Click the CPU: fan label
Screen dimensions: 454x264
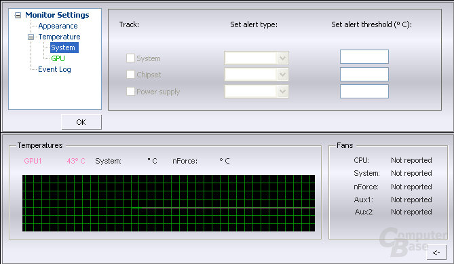tap(361, 160)
